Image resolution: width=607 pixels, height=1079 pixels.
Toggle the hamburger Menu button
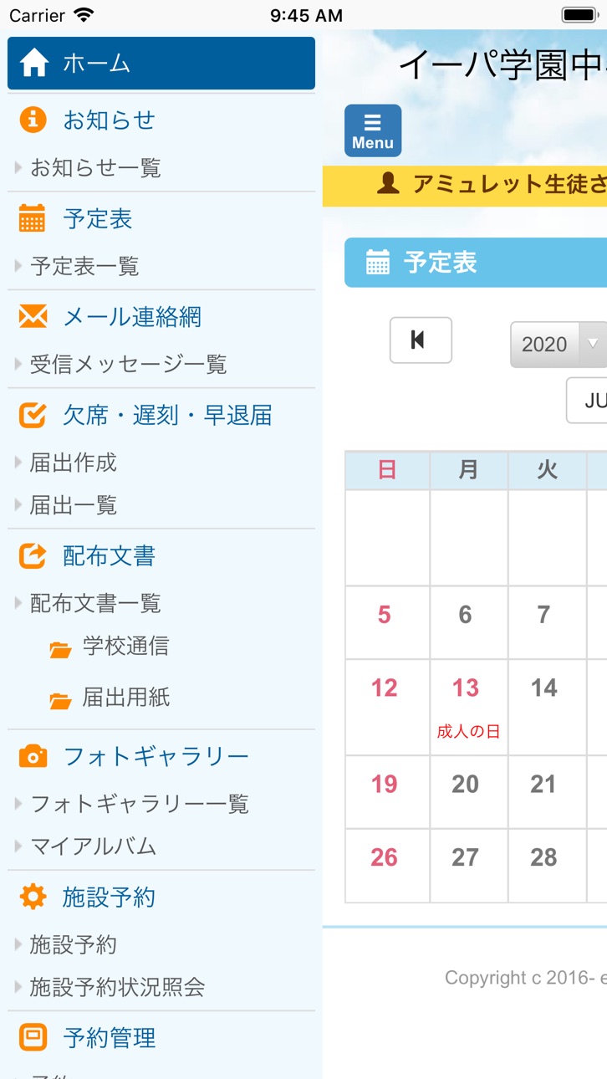pos(373,130)
